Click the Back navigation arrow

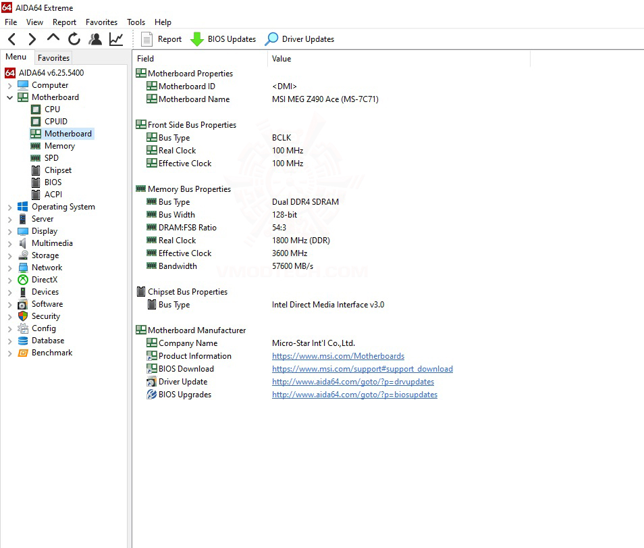tap(12, 39)
